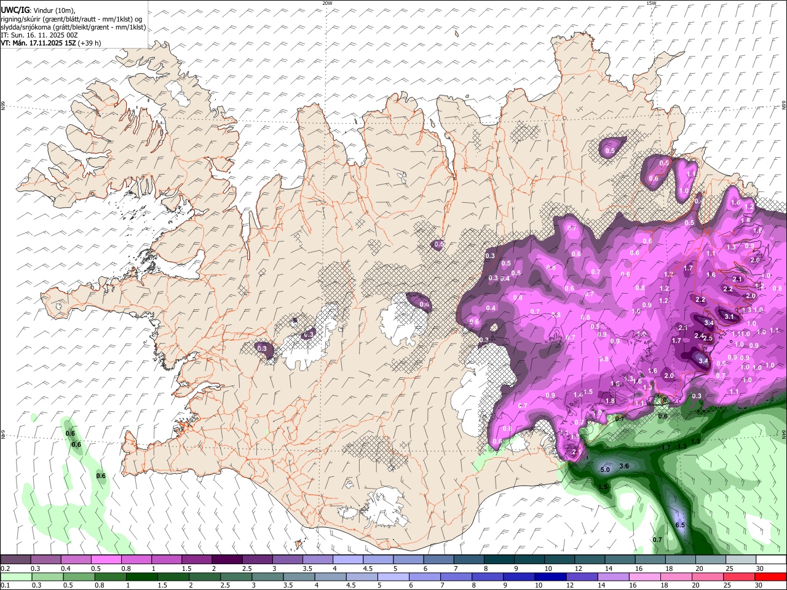Select the upper legend swatch between 8 and 9
The width and height of the screenshot is (787, 590).
click(x=499, y=560)
